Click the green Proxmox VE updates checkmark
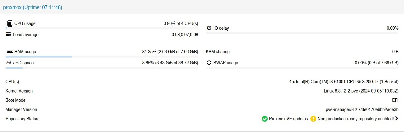 [264, 119]
